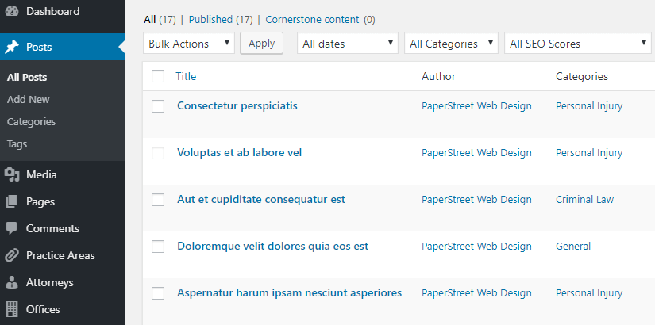Open post Doloremque velit dolores quia eos est

(x=273, y=247)
